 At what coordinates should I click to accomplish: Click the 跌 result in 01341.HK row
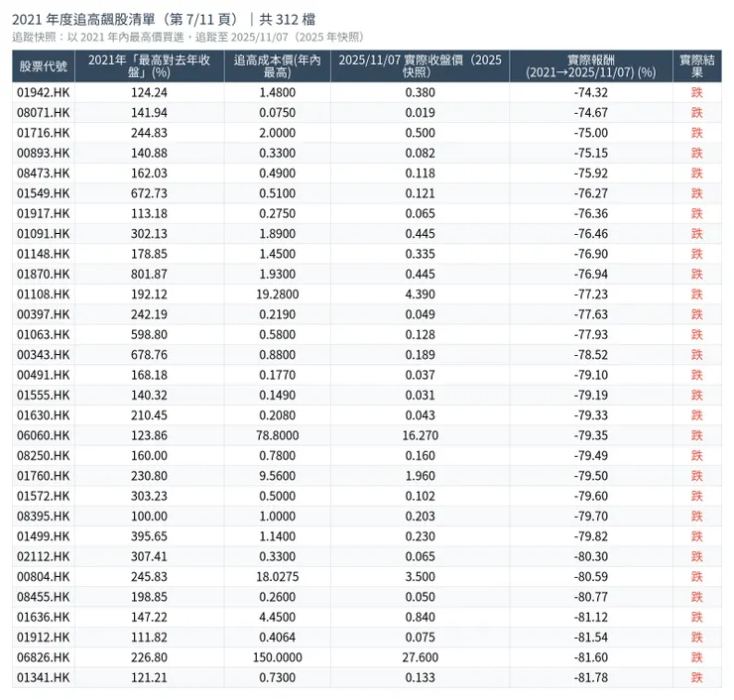click(x=697, y=677)
